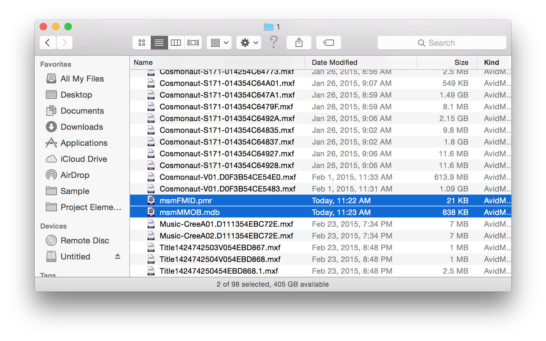
Task: Click the 1.49 GB size cell
Action: point(454,95)
